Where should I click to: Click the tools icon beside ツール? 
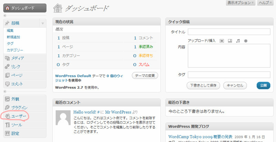(x=7, y=125)
